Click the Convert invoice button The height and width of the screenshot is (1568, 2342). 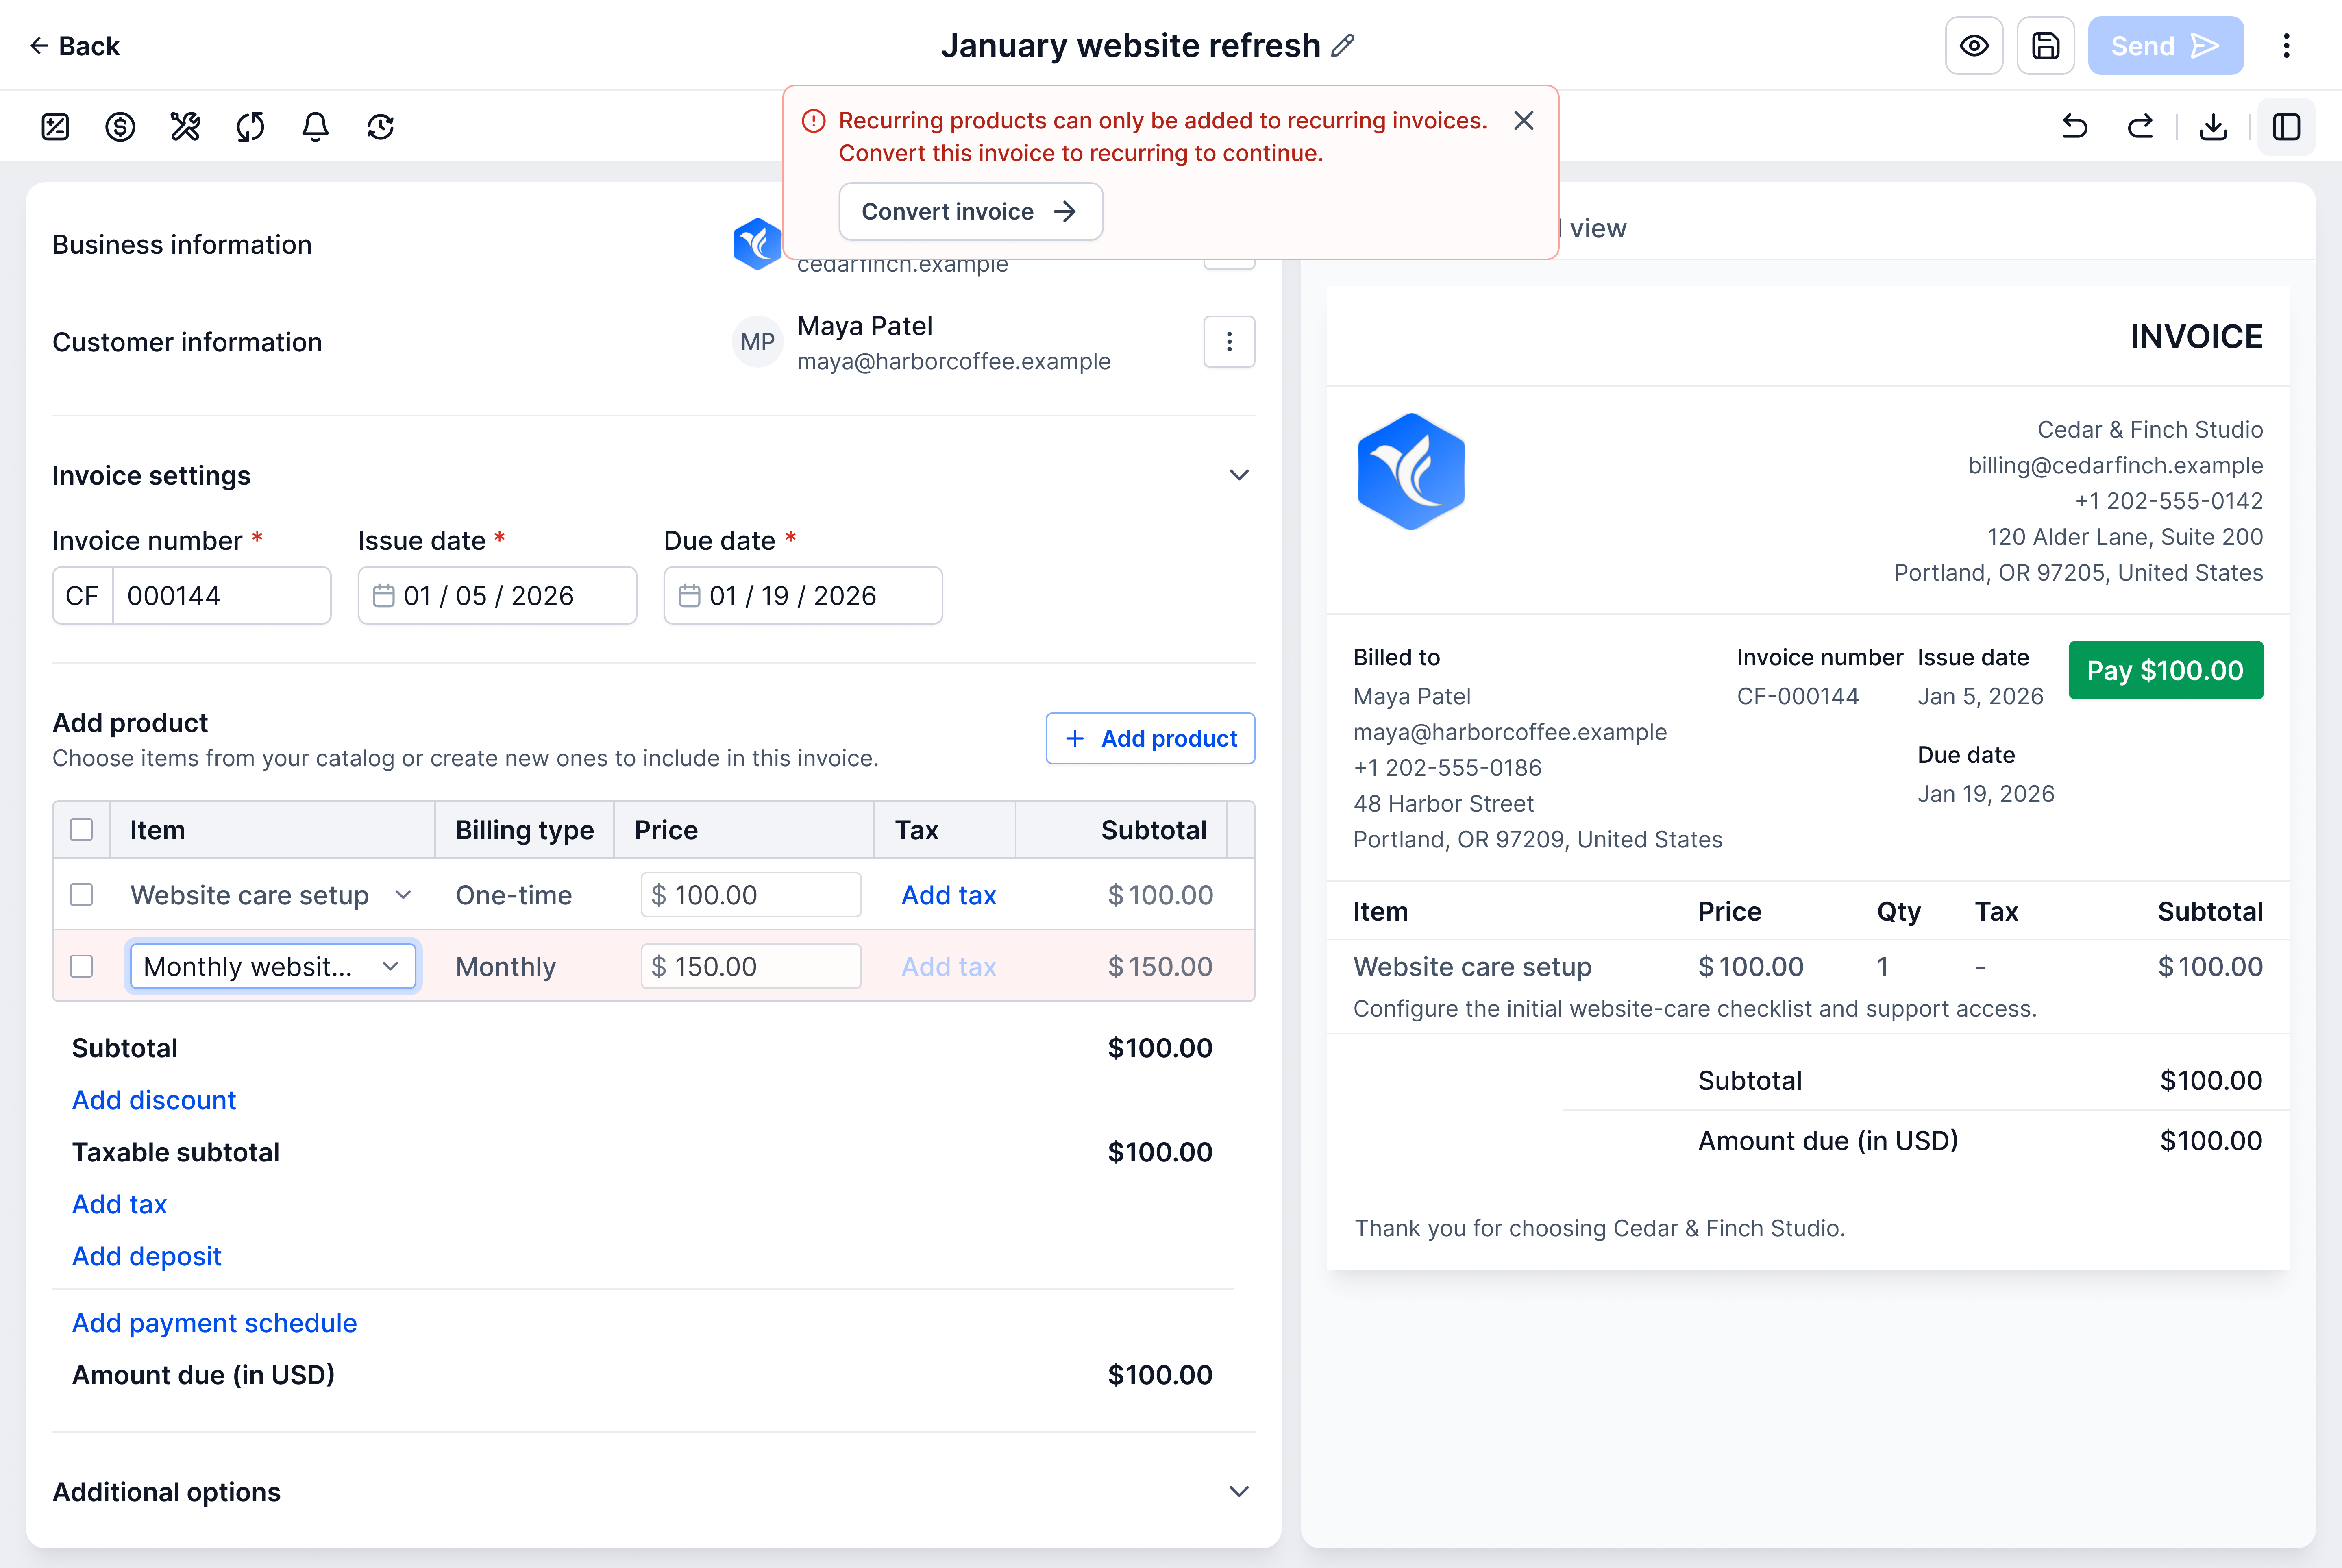970,212
